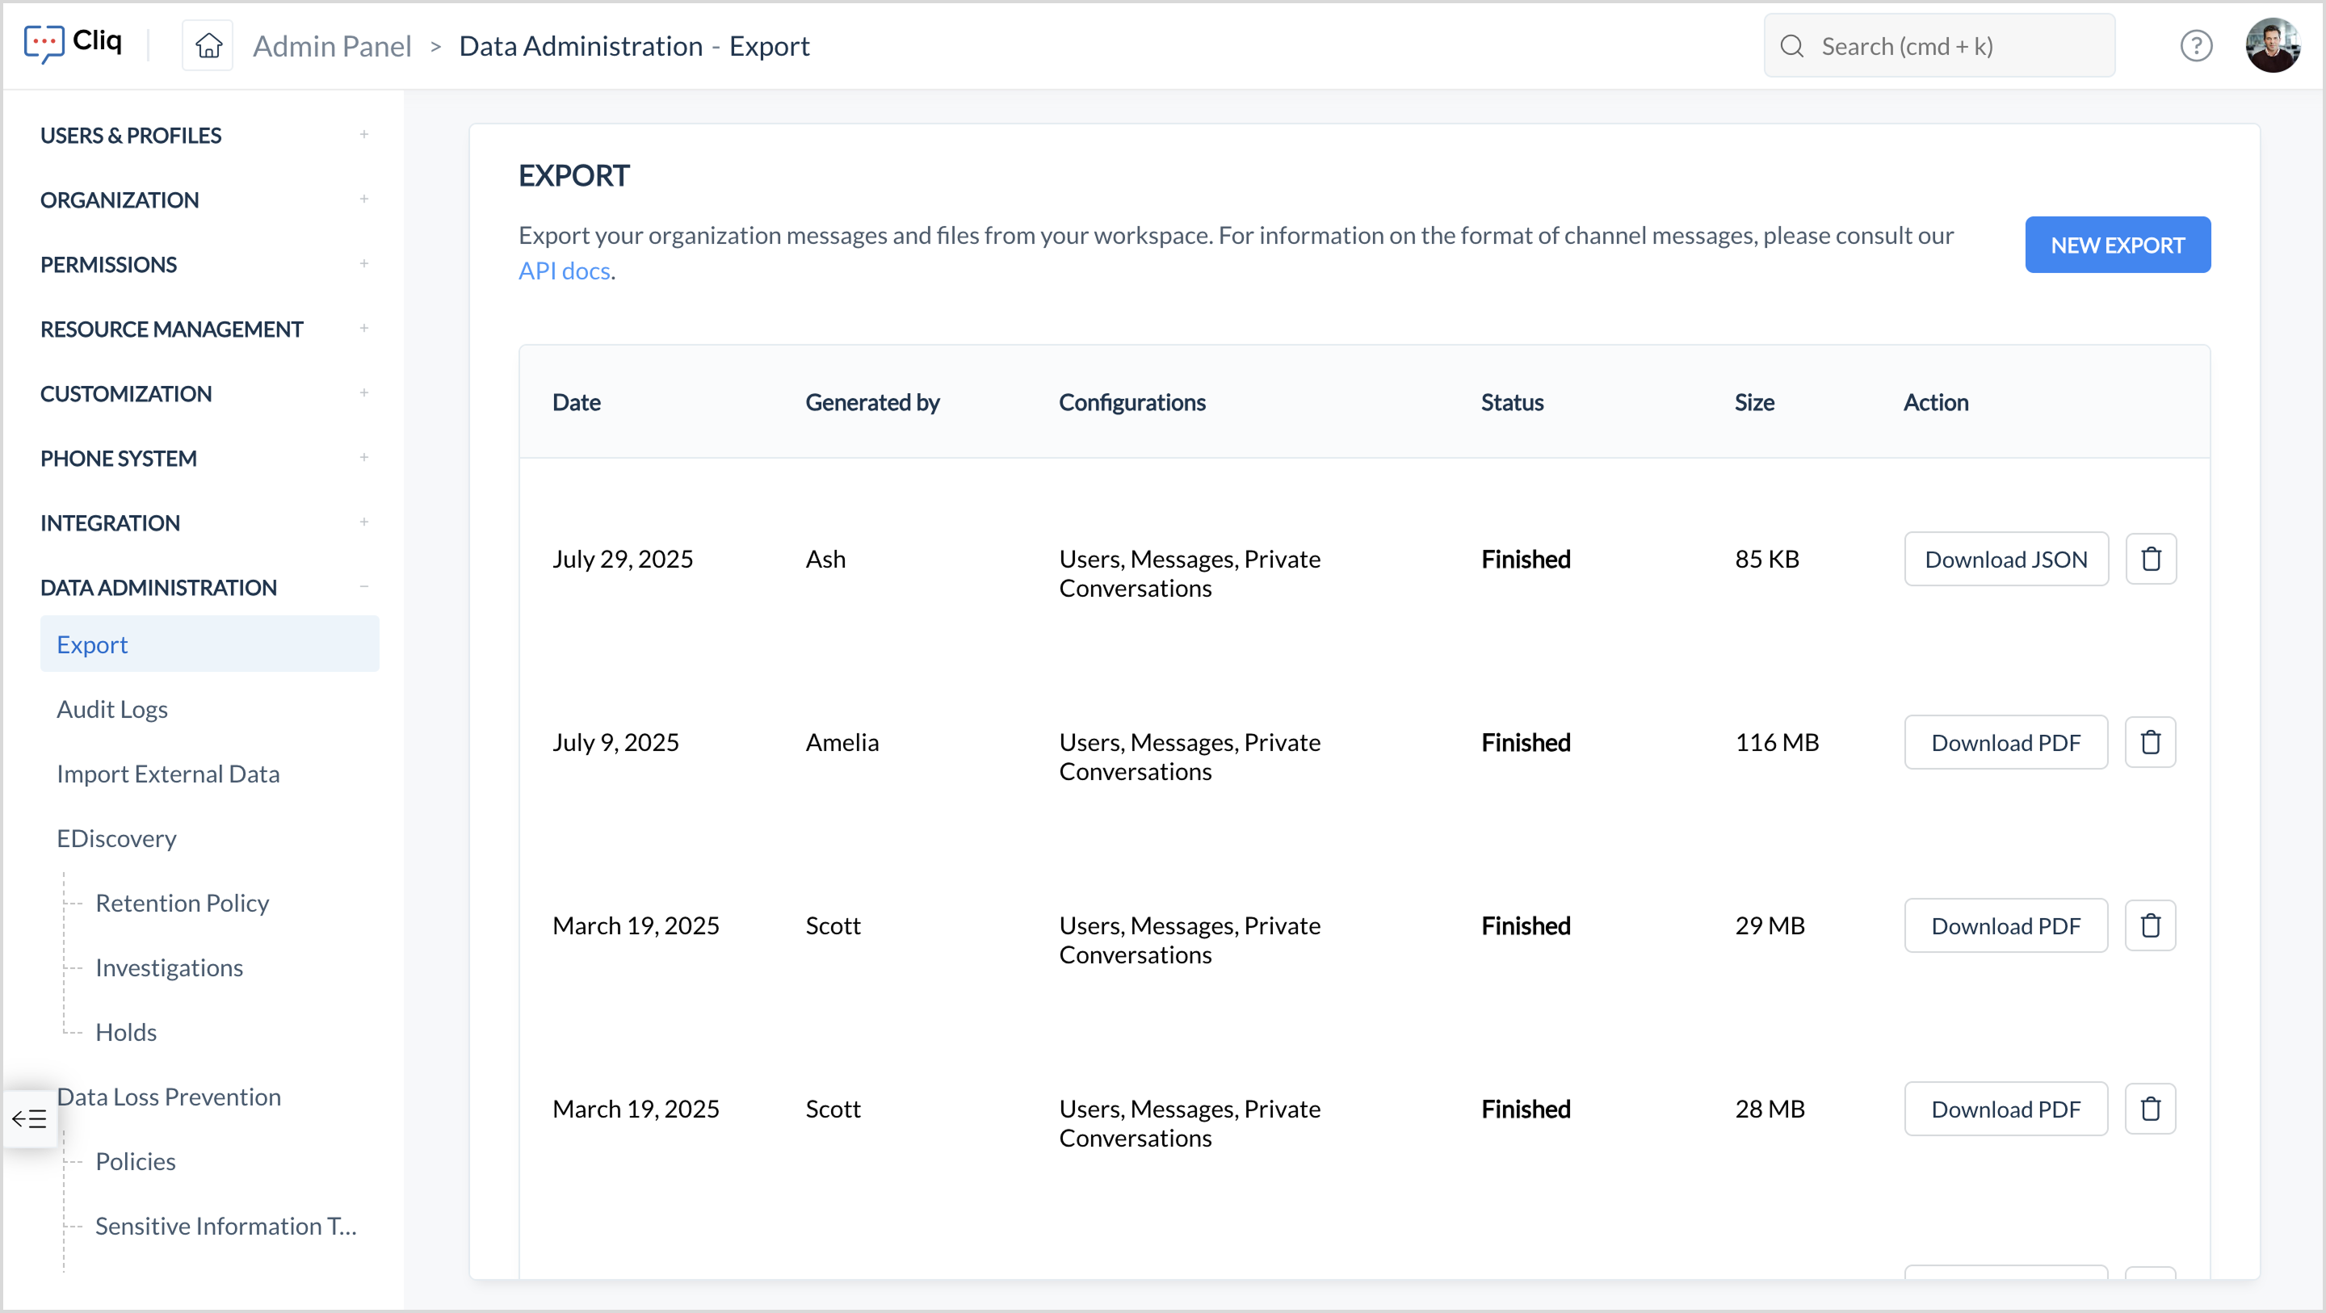Open Data Loss Prevention
2326x1313 pixels.
tap(169, 1097)
